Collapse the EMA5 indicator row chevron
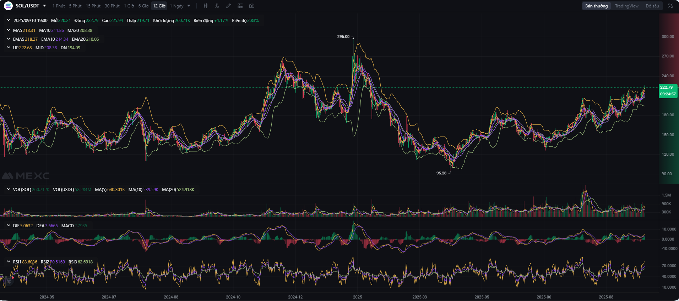Image resolution: width=679 pixels, height=301 pixels. pyautogui.click(x=9, y=39)
